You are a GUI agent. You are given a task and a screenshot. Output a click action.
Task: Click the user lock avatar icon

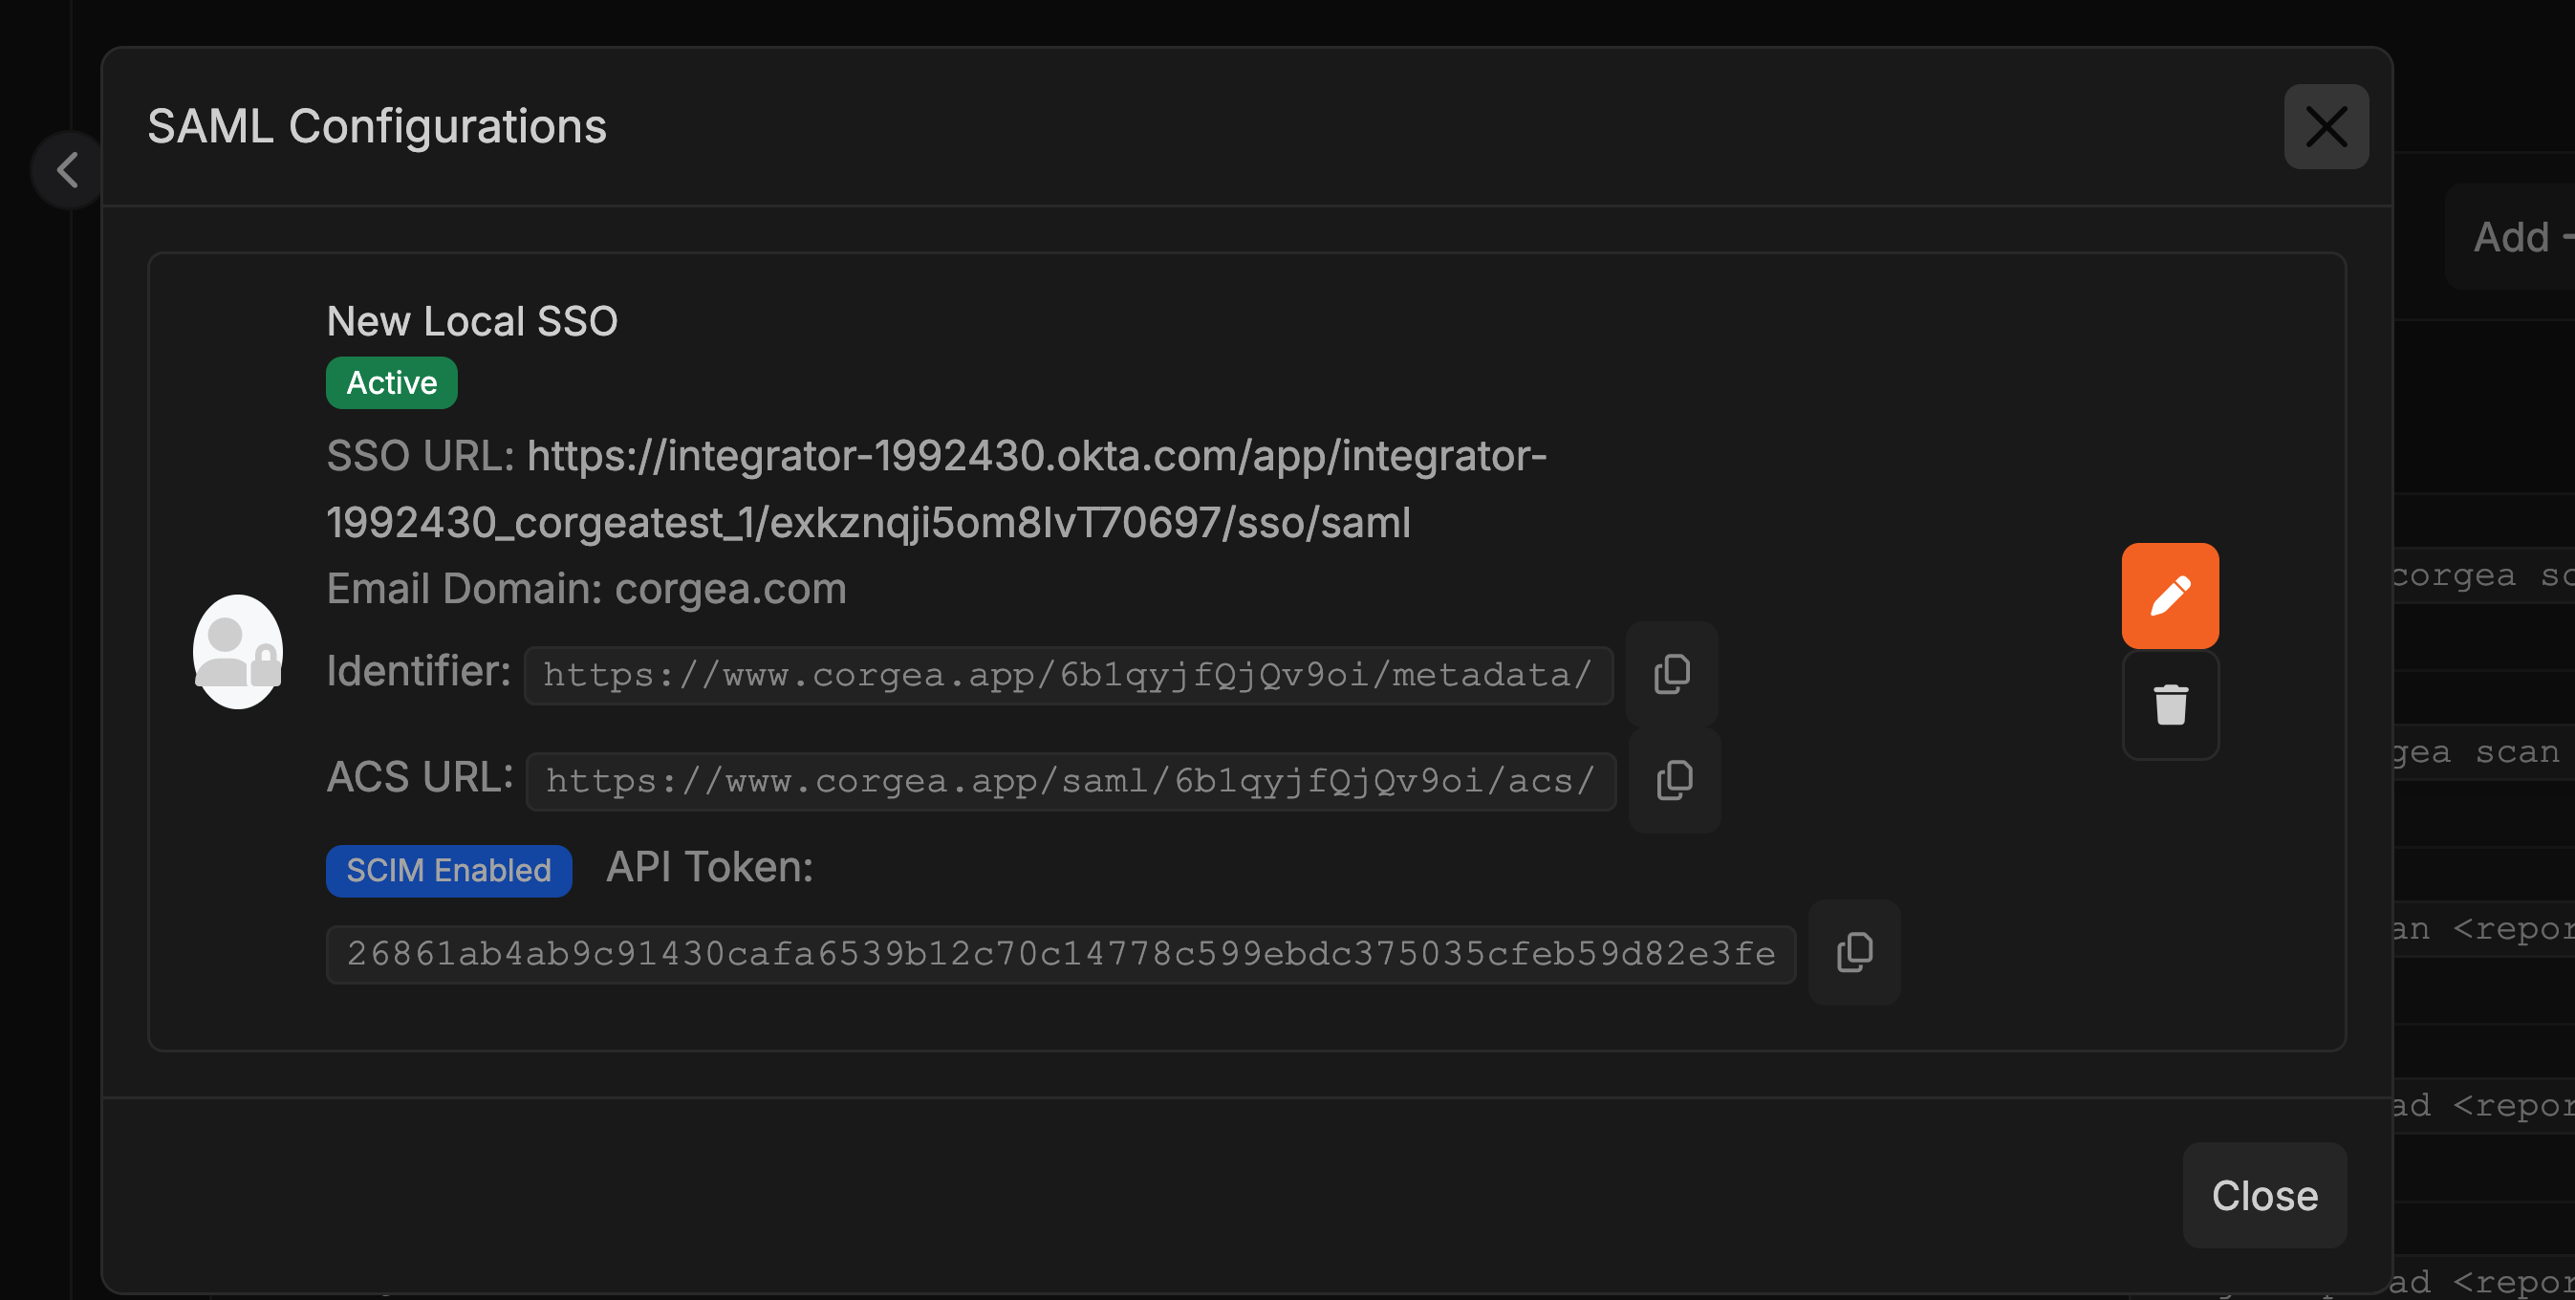pos(238,651)
